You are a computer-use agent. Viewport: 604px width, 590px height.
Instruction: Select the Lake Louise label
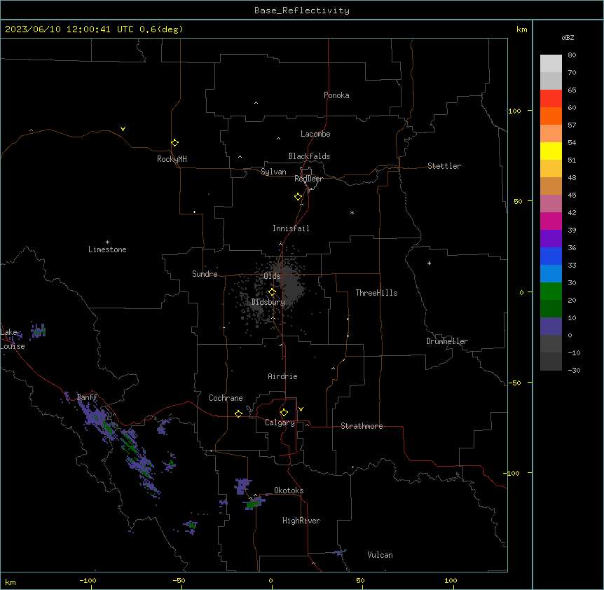[13, 339]
